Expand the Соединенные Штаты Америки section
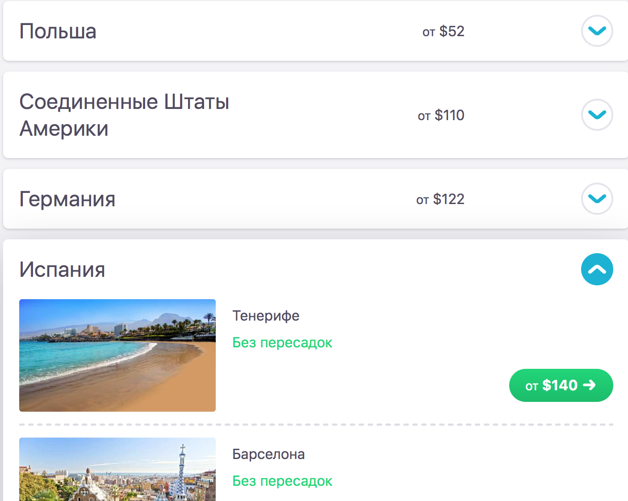The width and height of the screenshot is (628, 501). 597,115
